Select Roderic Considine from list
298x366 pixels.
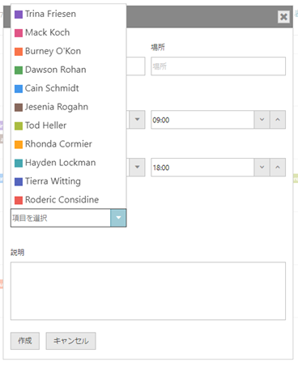(x=69, y=200)
